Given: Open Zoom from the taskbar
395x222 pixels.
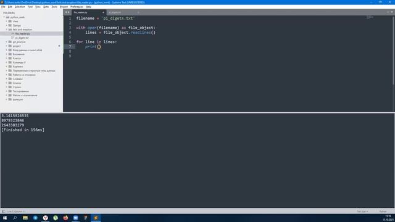Looking at the screenshot, I should tap(75, 218).
